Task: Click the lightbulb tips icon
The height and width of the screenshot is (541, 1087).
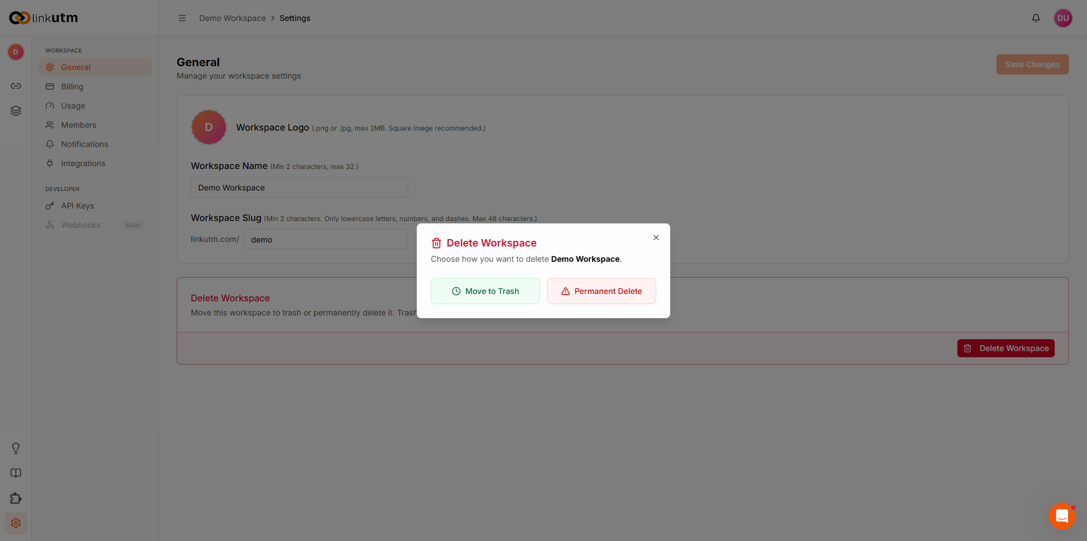Action: (x=16, y=448)
